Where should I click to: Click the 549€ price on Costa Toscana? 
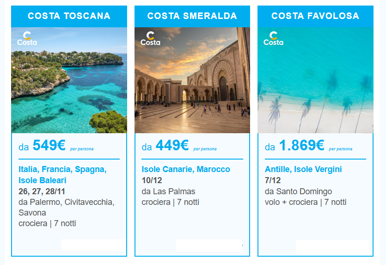tap(49, 145)
